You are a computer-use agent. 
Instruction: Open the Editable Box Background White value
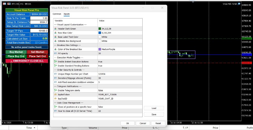point(104,41)
